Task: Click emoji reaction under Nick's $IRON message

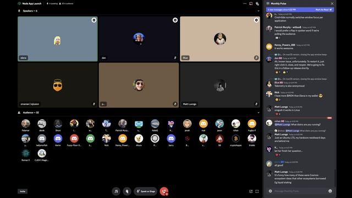Action: click(x=278, y=100)
